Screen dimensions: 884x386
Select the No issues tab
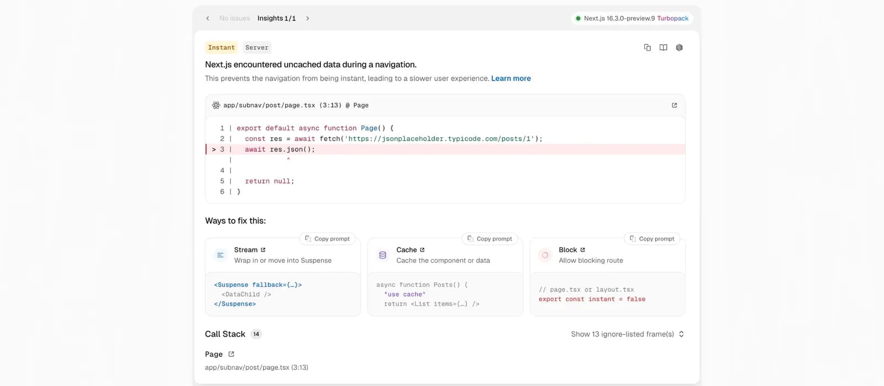(x=234, y=18)
